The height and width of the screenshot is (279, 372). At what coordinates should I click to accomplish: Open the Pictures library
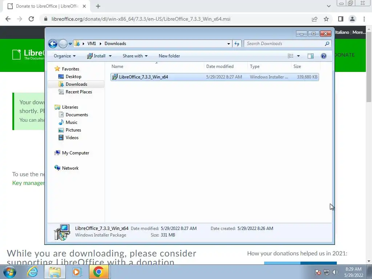point(70,130)
